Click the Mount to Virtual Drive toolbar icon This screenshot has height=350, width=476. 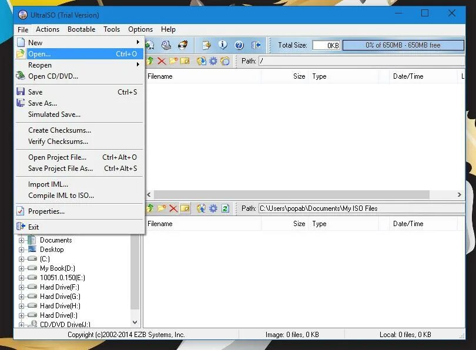[166, 45]
